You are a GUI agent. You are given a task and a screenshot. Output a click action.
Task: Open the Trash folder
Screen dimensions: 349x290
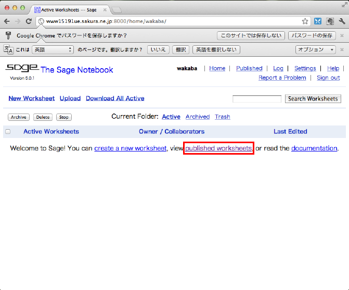pyautogui.click(x=223, y=117)
